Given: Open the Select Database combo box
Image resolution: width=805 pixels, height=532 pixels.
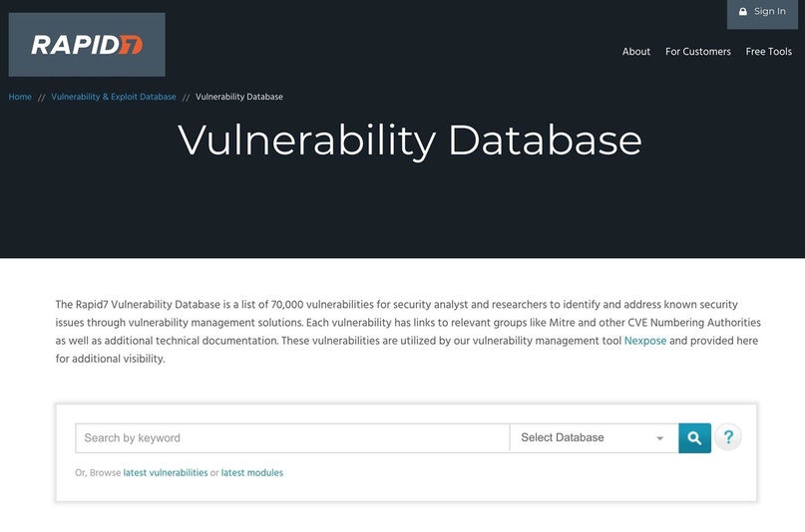Looking at the screenshot, I should click(592, 438).
